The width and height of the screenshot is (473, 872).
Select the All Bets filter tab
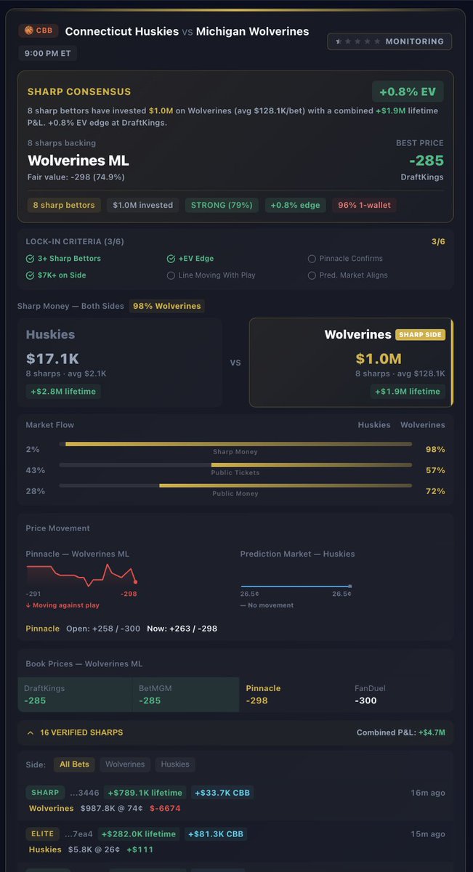tap(75, 764)
